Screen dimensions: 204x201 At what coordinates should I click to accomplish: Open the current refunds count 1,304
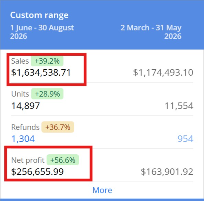[23, 139]
